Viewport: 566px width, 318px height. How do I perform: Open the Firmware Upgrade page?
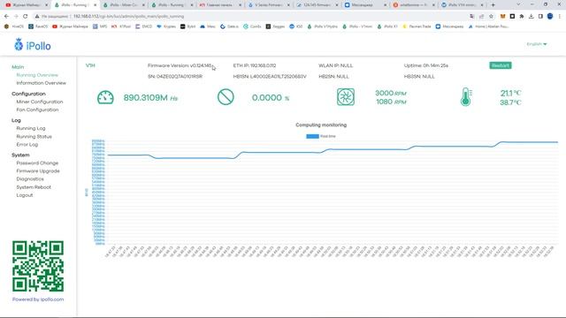tap(38, 170)
